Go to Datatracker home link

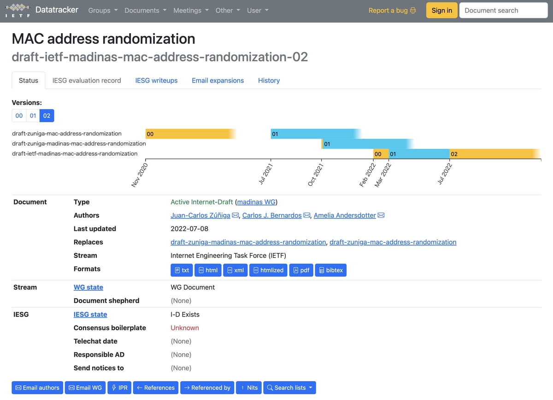coord(57,10)
